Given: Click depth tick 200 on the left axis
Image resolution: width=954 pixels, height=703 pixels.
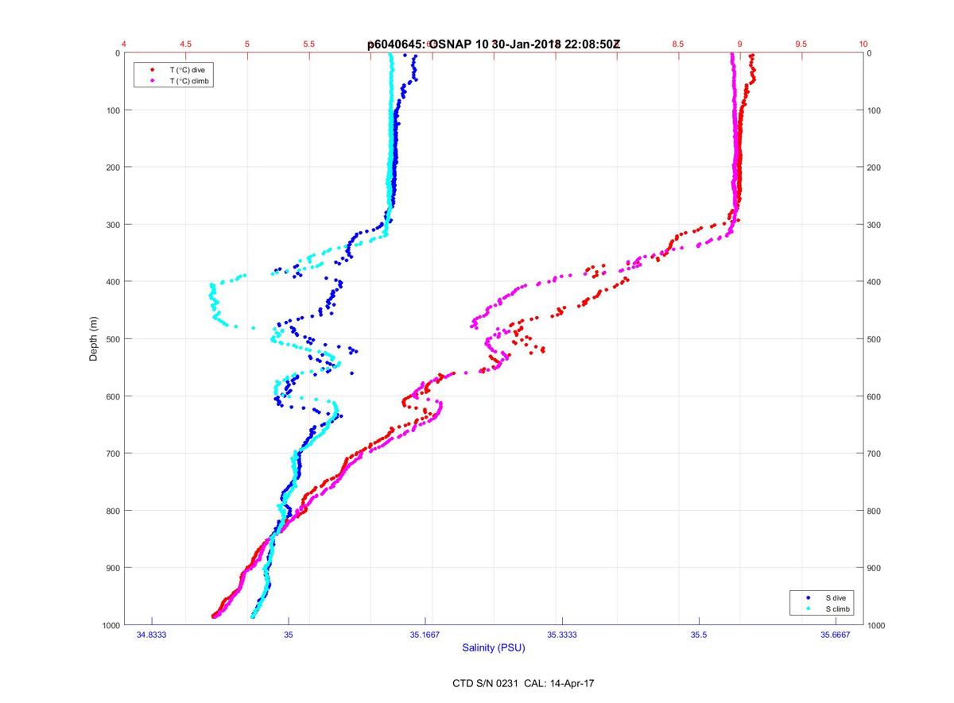Looking at the screenshot, I should point(113,168).
